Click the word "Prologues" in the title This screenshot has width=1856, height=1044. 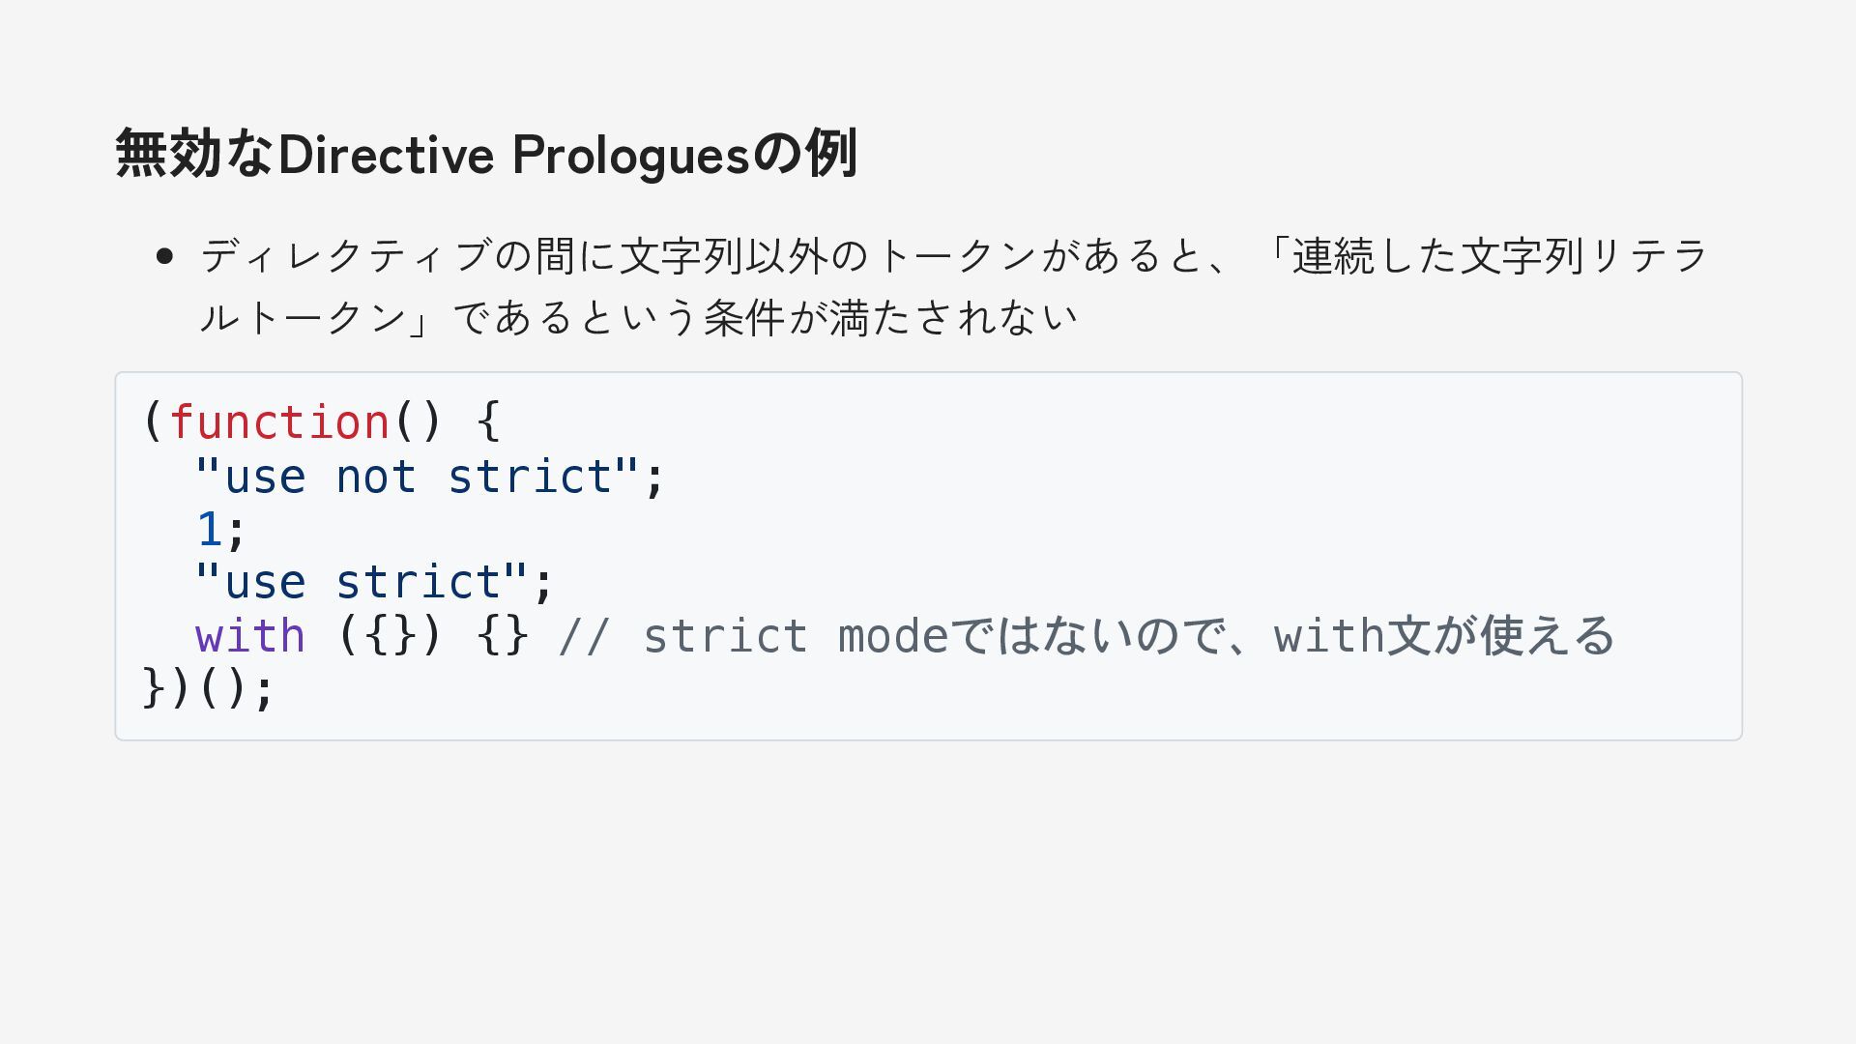[x=630, y=155]
